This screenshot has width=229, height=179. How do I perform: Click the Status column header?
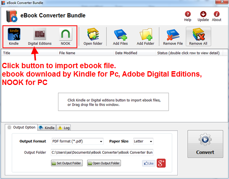point(189,53)
